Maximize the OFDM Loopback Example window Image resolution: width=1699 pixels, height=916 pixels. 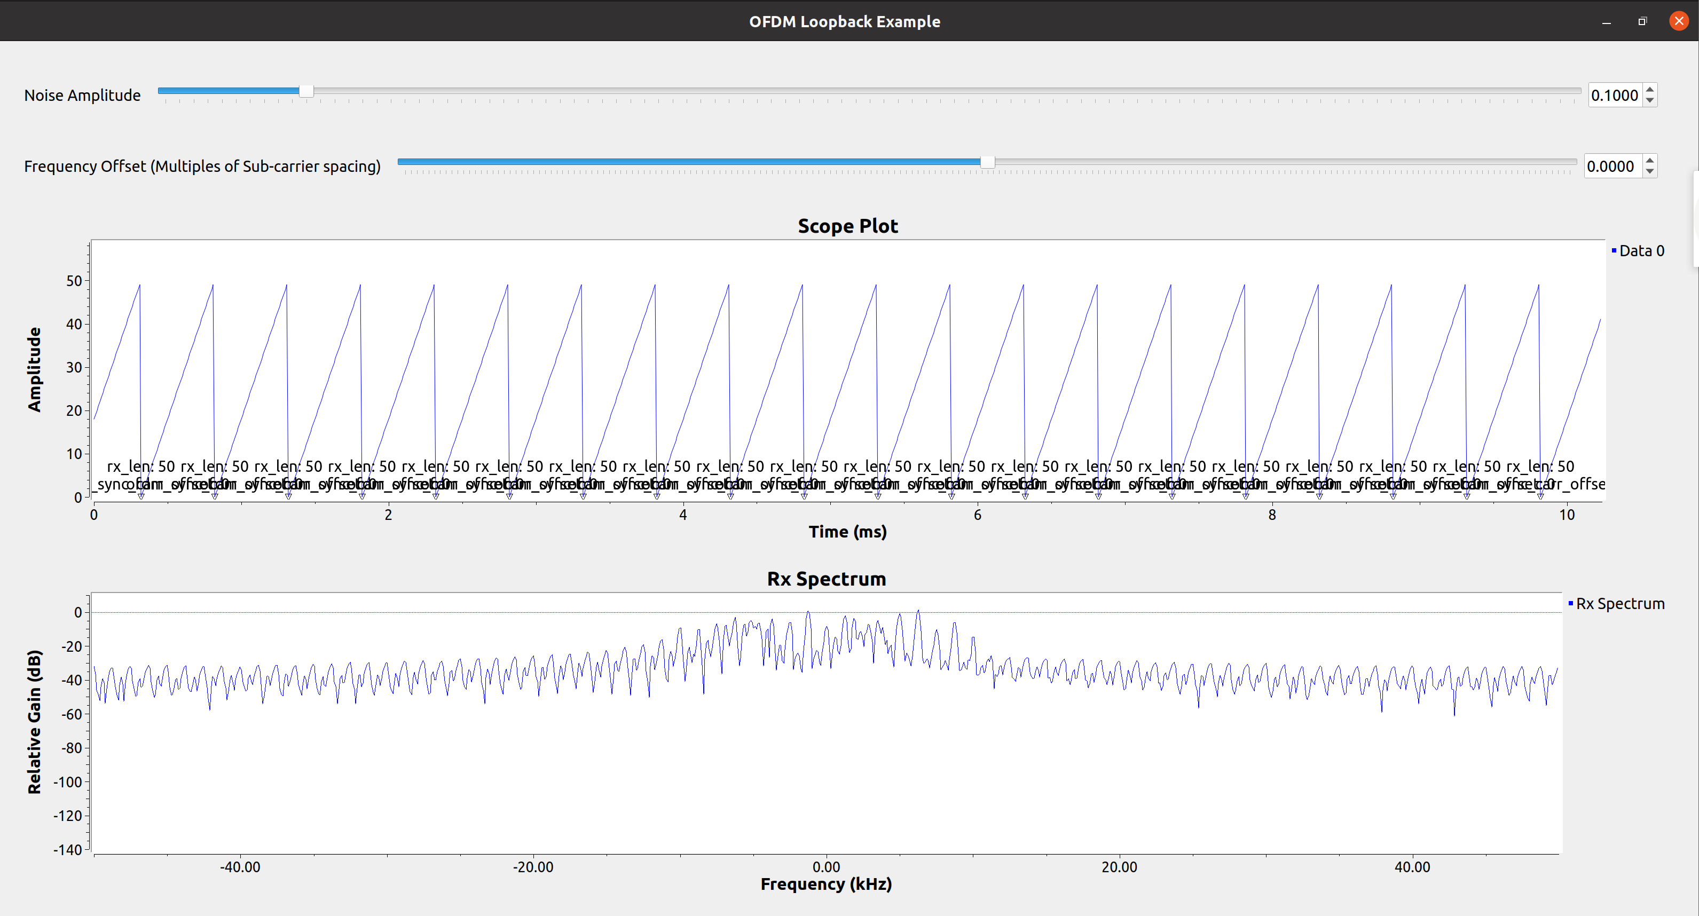[1642, 22]
